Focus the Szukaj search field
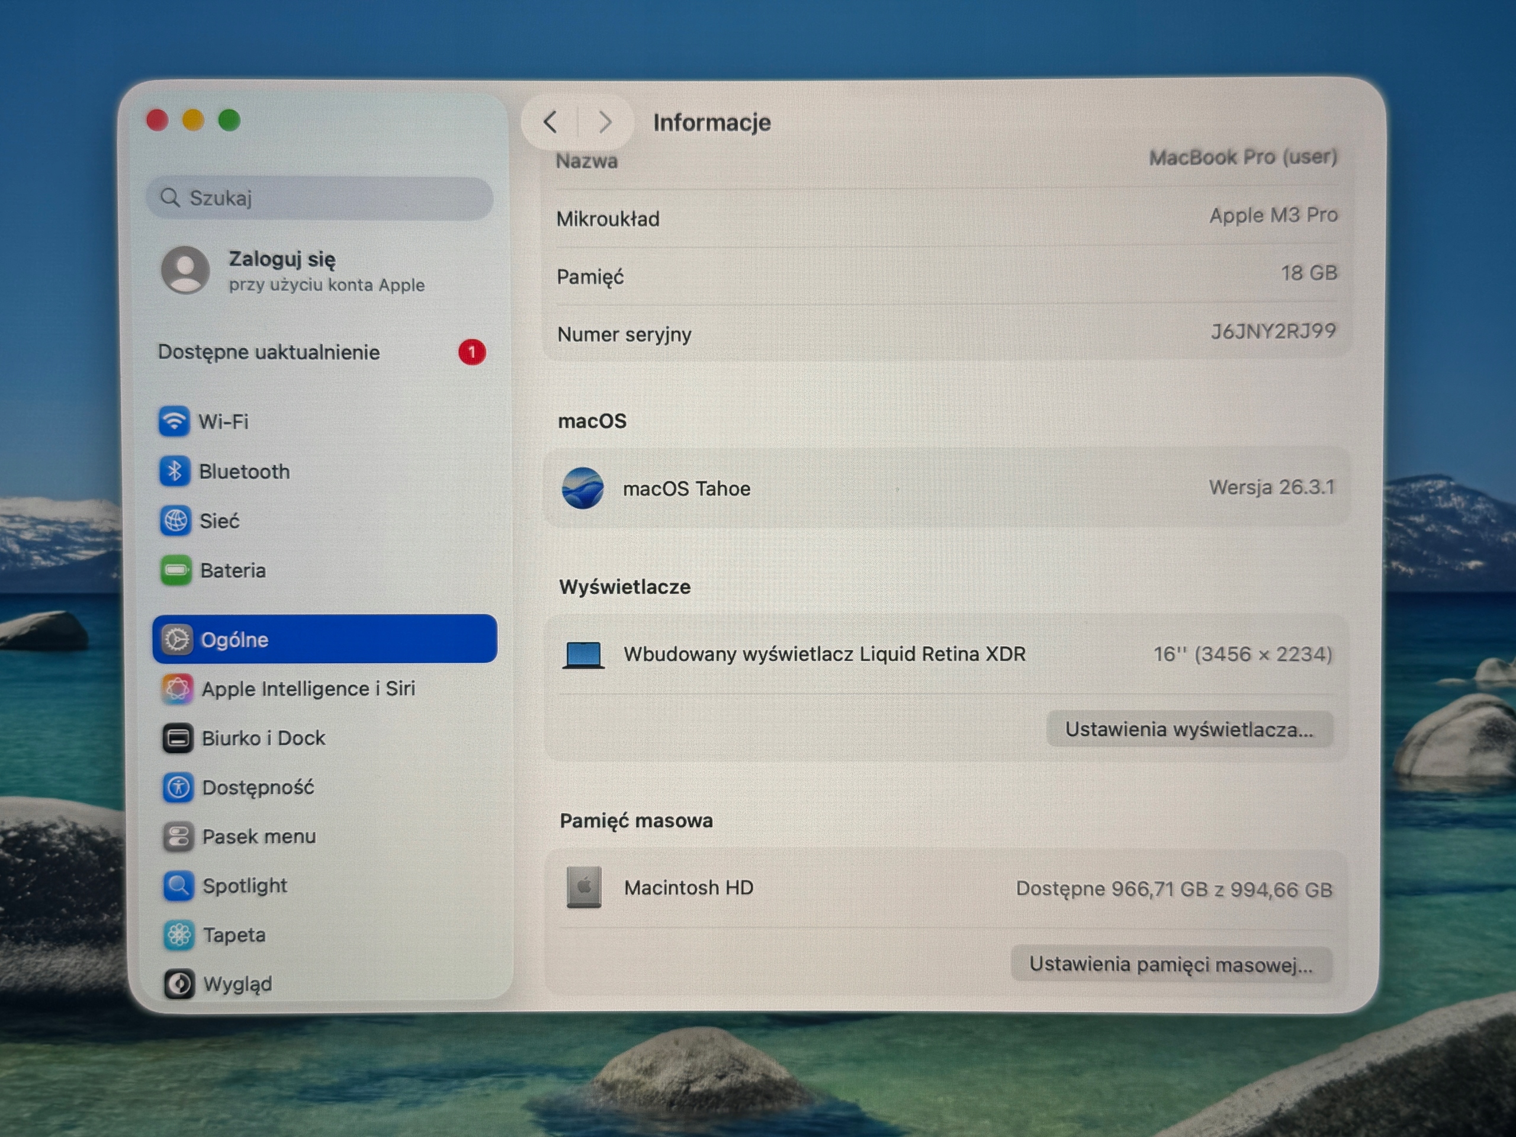Image resolution: width=1516 pixels, height=1137 pixels. pyautogui.click(x=320, y=198)
